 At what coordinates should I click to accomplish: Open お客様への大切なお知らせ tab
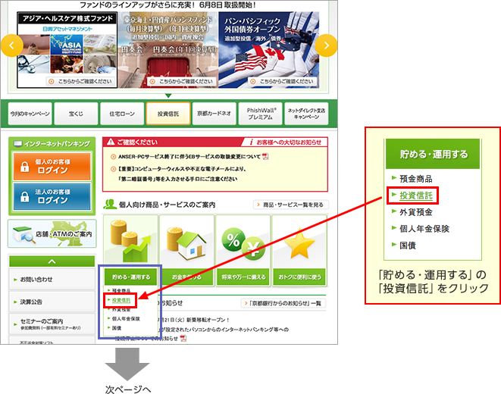click(x=286, y=142)
